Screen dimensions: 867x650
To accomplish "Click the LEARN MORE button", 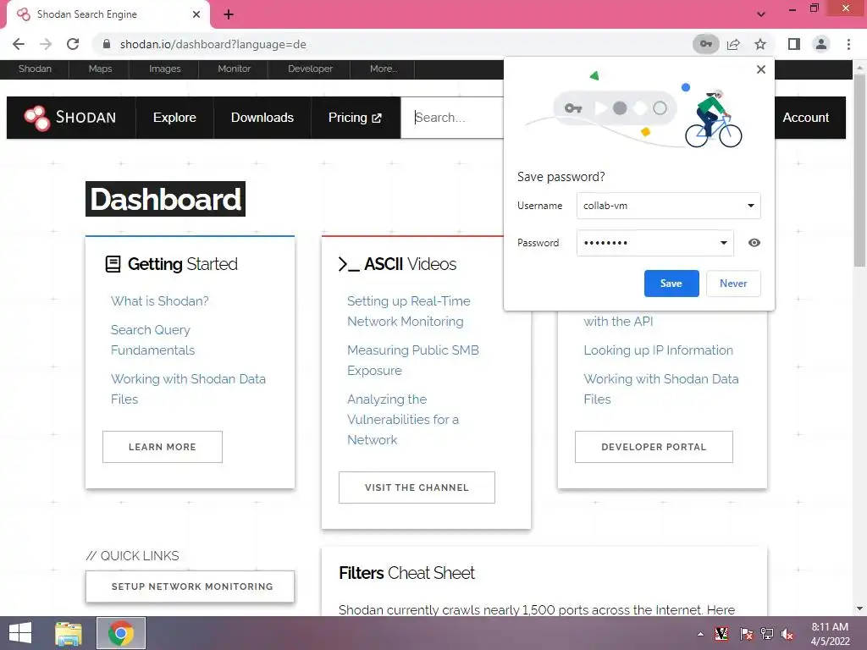I will 163,447.
